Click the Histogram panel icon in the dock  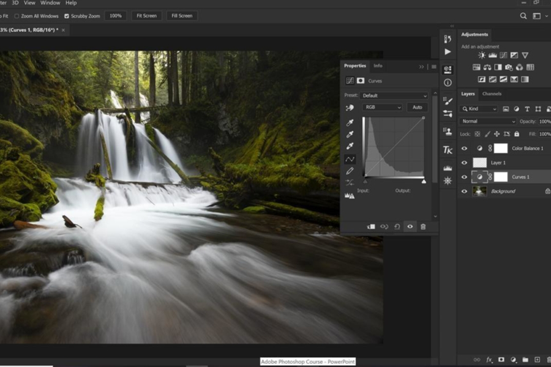(x=448, y=167)
